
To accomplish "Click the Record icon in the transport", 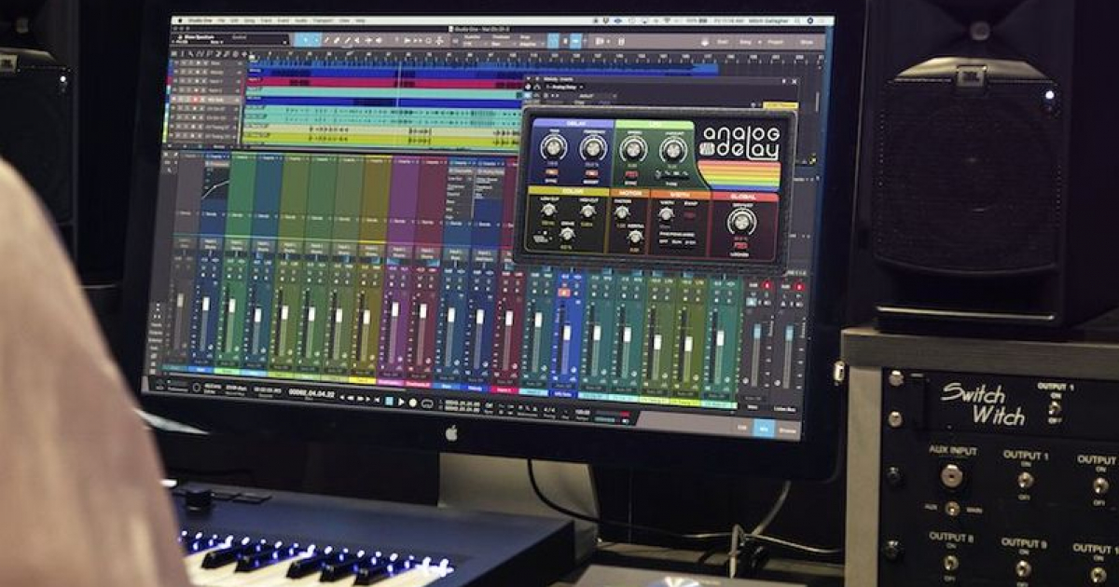I will [412, 404].
